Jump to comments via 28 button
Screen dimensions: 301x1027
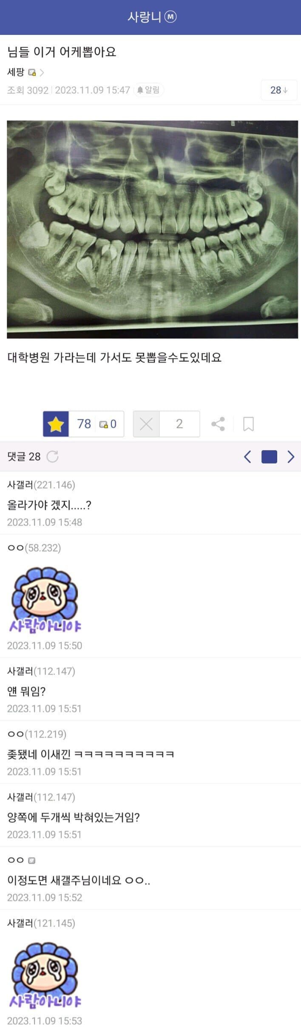click(279, 90)
